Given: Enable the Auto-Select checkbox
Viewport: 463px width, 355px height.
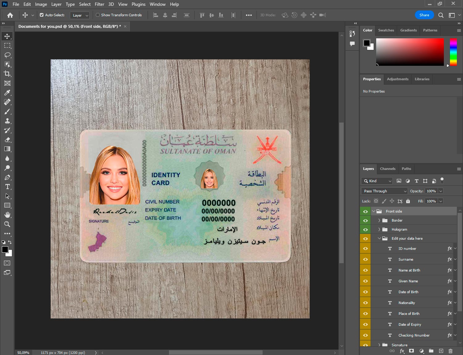Looking at the screenshot, I should coord(42,15).
